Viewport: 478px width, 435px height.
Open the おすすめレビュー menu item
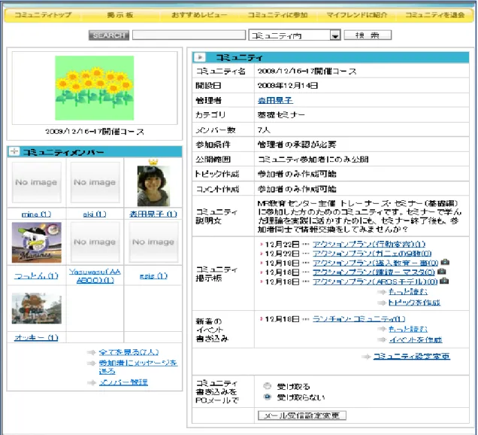click(x=199, y=14)
